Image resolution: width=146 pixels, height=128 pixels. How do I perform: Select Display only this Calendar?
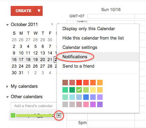89,29
